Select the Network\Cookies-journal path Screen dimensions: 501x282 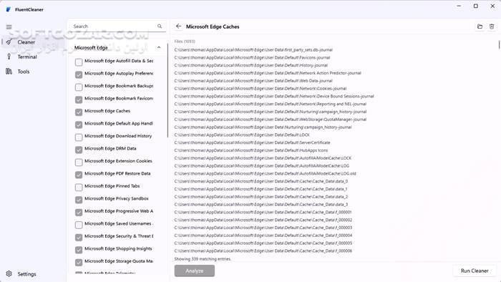[x=261, y=89]
